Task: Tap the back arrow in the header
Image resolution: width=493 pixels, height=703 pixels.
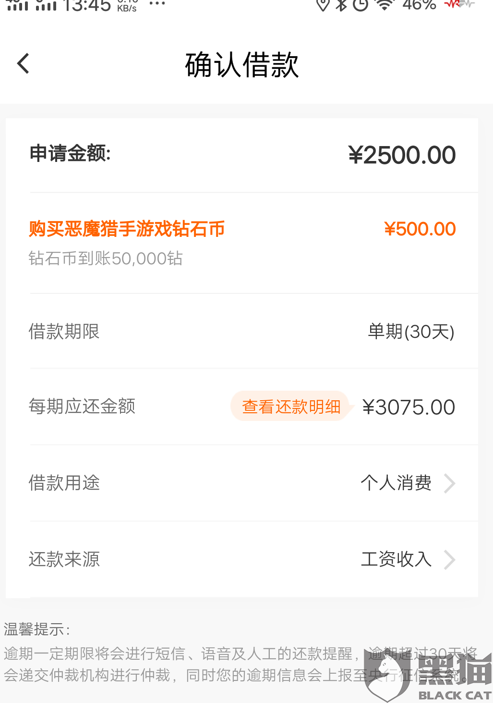Action: [24, 63]
